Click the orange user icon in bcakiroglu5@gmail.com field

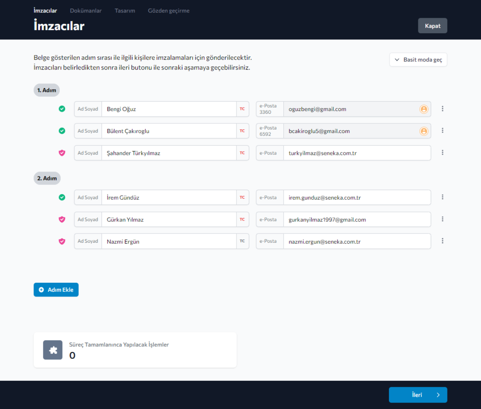click(x=424, y=131)
